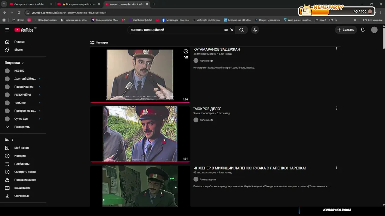Reload the page in the browser toolbar
This screenshot has height=216, width=385.
(19, 13)
